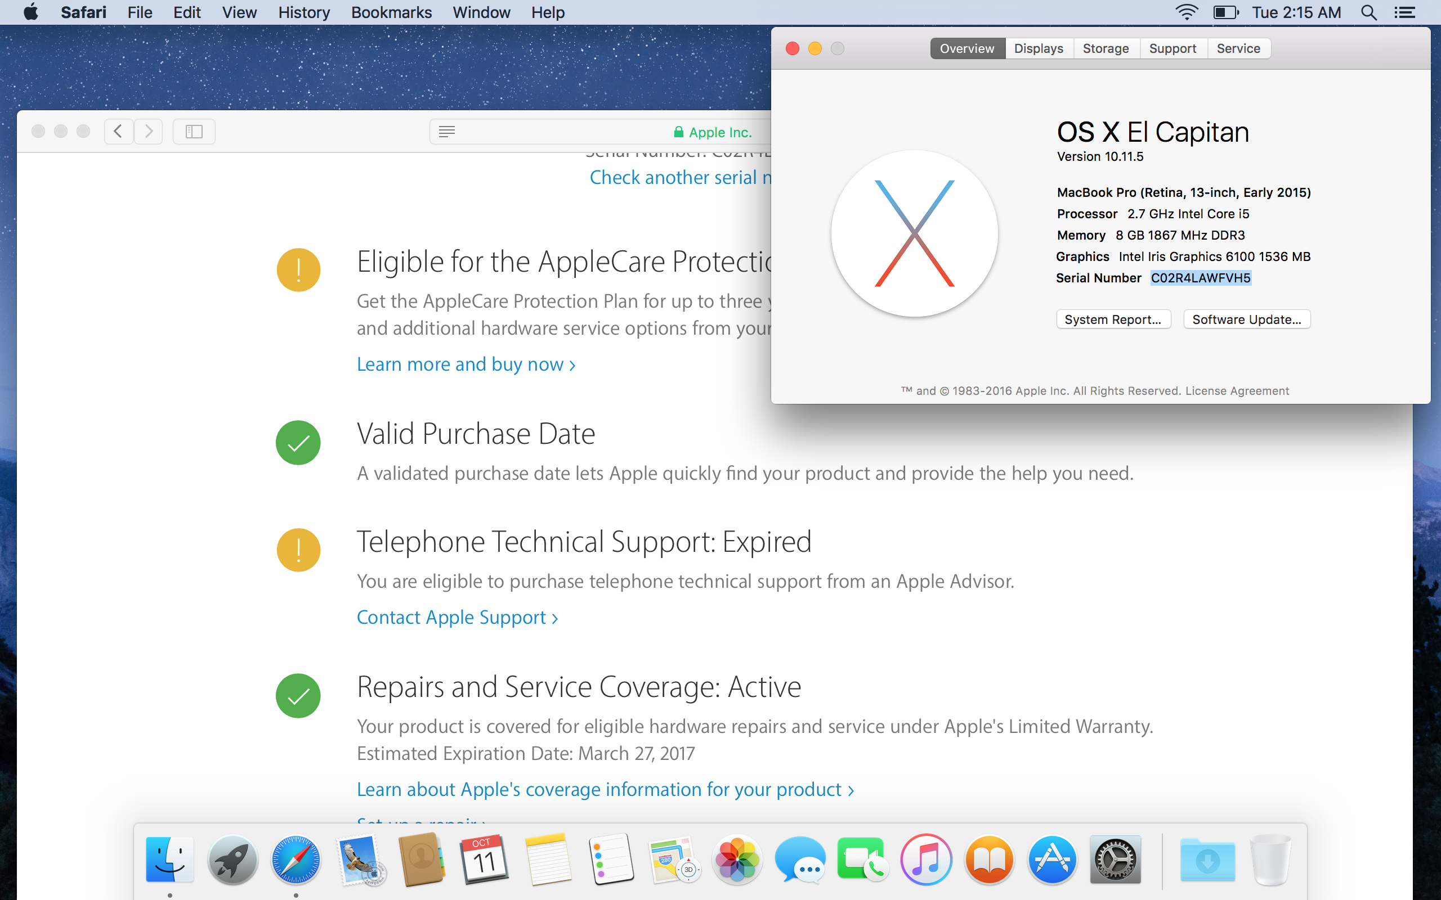This screenshot has height=900, width=1441.
Task: Click the System Report button
Action: (x=1113, y=319)
